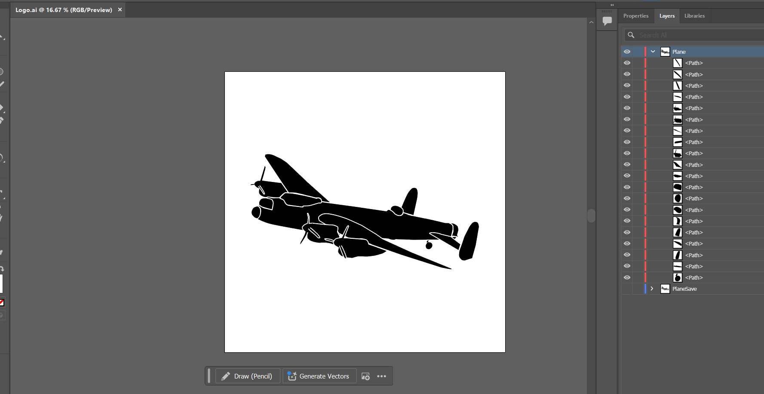
Task: Click the image-add icon in contextual taskbar
Action: pos(365,376)
